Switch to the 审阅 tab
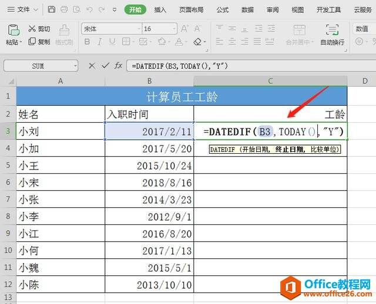The image size is (376, 304). pos(273,10)
